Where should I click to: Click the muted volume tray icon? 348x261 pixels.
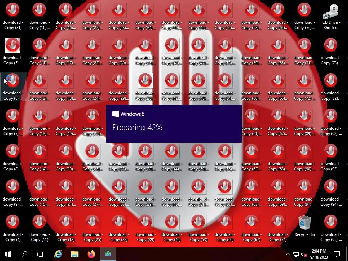pyautogui.click(x=304, y=254)
